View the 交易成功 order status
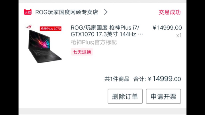 pos(170,12)
